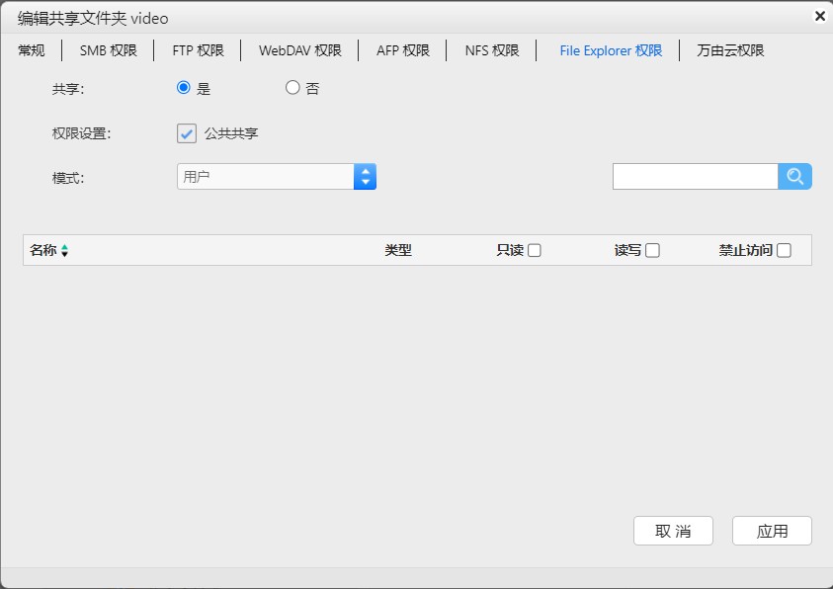Viewport: 833px width, 589px height.
Task: Close the 编辑共享文件夹 dialog
Action: click(x=819, y=16)
